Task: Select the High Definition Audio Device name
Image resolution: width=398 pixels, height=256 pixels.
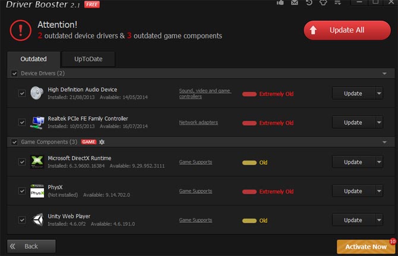Action: pos(83,89)
